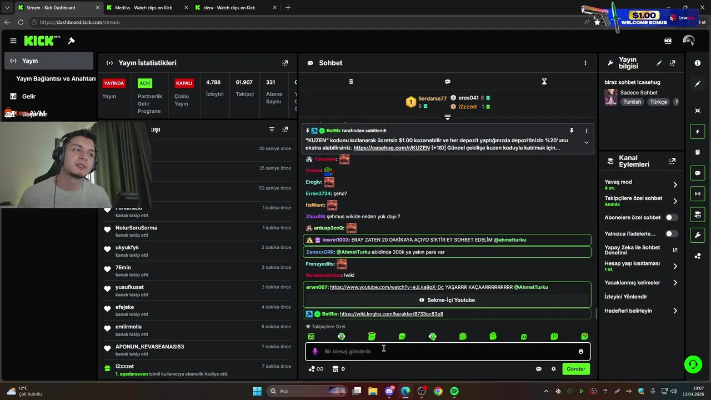The image size is (711, 400).
Task: Expand Hesap yaşı kısıtlaması option
Action: [x=675, y=266]
